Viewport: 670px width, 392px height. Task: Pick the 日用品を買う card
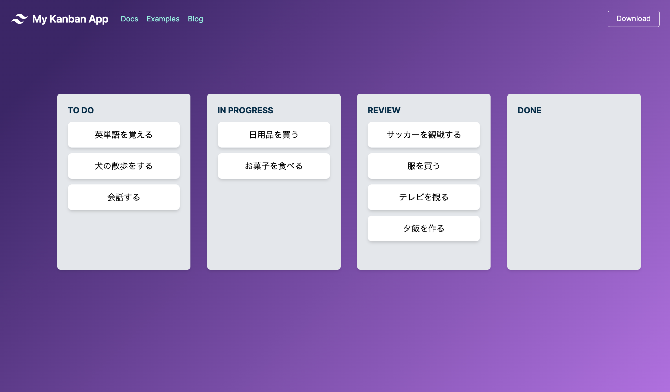click(274, 135)
